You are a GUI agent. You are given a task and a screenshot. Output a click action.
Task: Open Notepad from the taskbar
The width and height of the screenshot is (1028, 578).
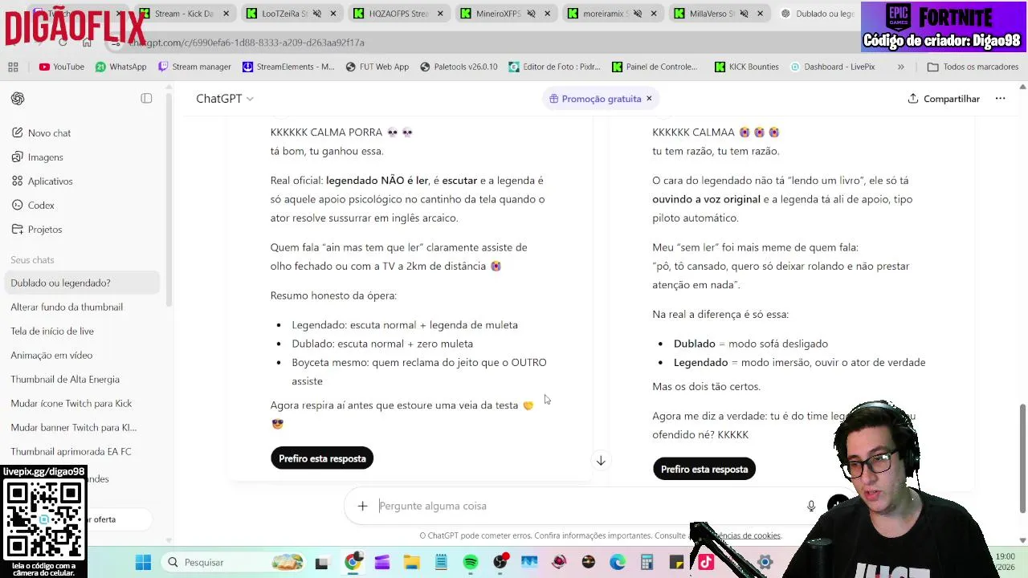tap(441, 562)
